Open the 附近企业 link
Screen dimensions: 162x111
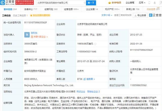[81, 92]
